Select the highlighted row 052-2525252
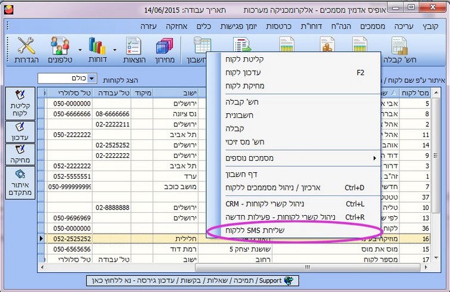Viewport: 450px width, 292px height. point(70,238)
